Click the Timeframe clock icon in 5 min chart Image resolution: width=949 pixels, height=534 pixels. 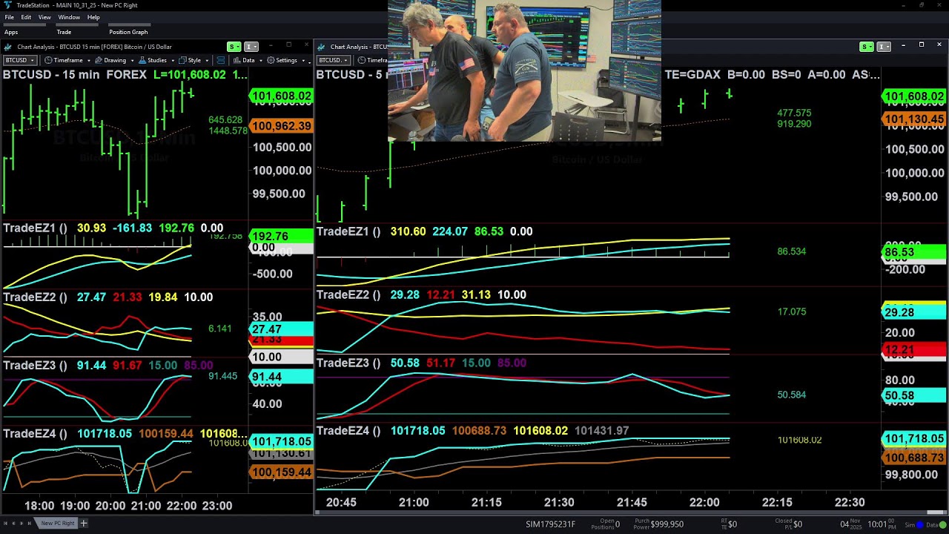click(361, 60)
